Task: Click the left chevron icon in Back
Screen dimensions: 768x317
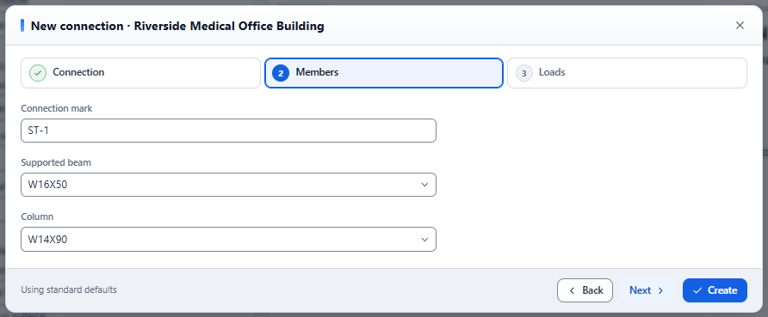Action: [x=572, y=290]
